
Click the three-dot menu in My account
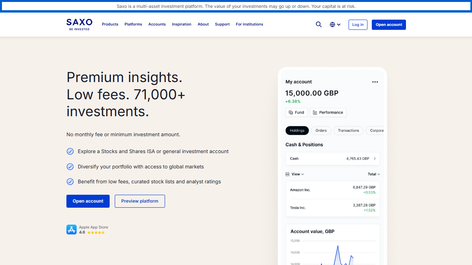click(x=375, y=82)
